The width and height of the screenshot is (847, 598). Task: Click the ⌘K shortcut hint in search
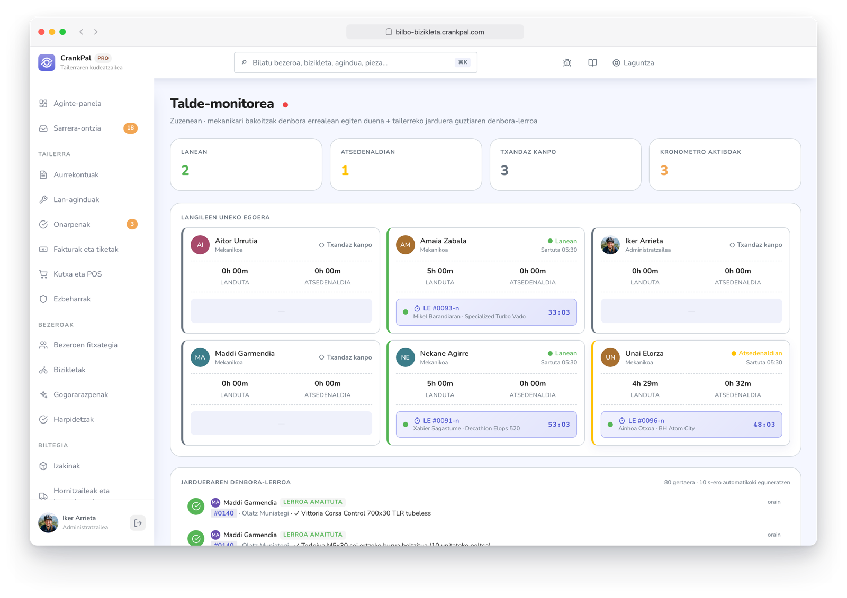click(x=463, y=62)
